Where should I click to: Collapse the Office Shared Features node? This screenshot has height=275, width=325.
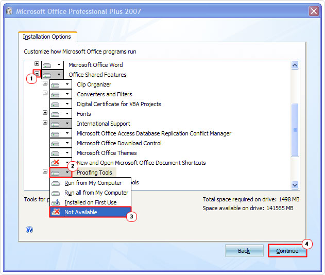37,73
